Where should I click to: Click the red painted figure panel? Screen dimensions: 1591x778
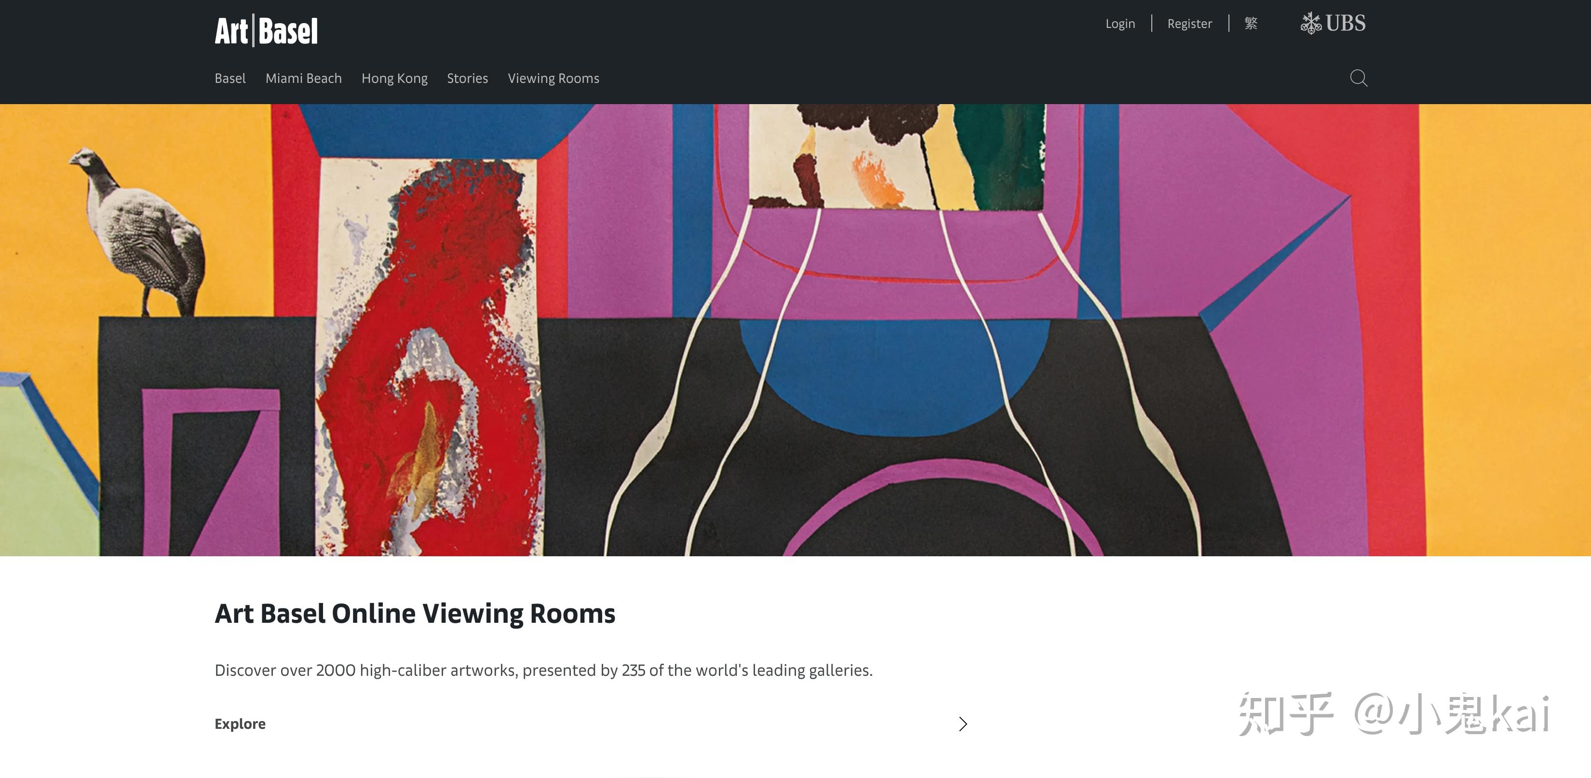click(432, 358)
